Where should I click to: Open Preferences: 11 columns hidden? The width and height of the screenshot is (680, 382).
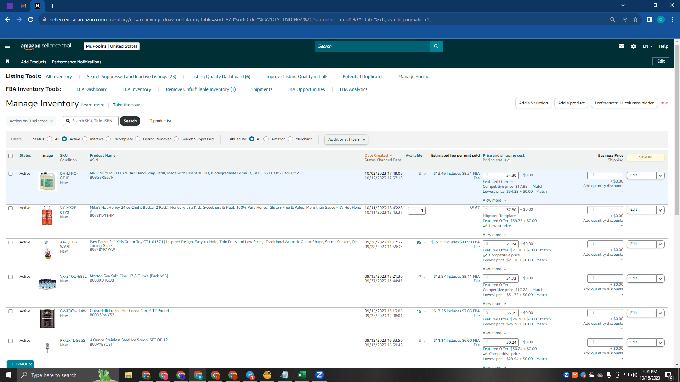coord(624,103)
